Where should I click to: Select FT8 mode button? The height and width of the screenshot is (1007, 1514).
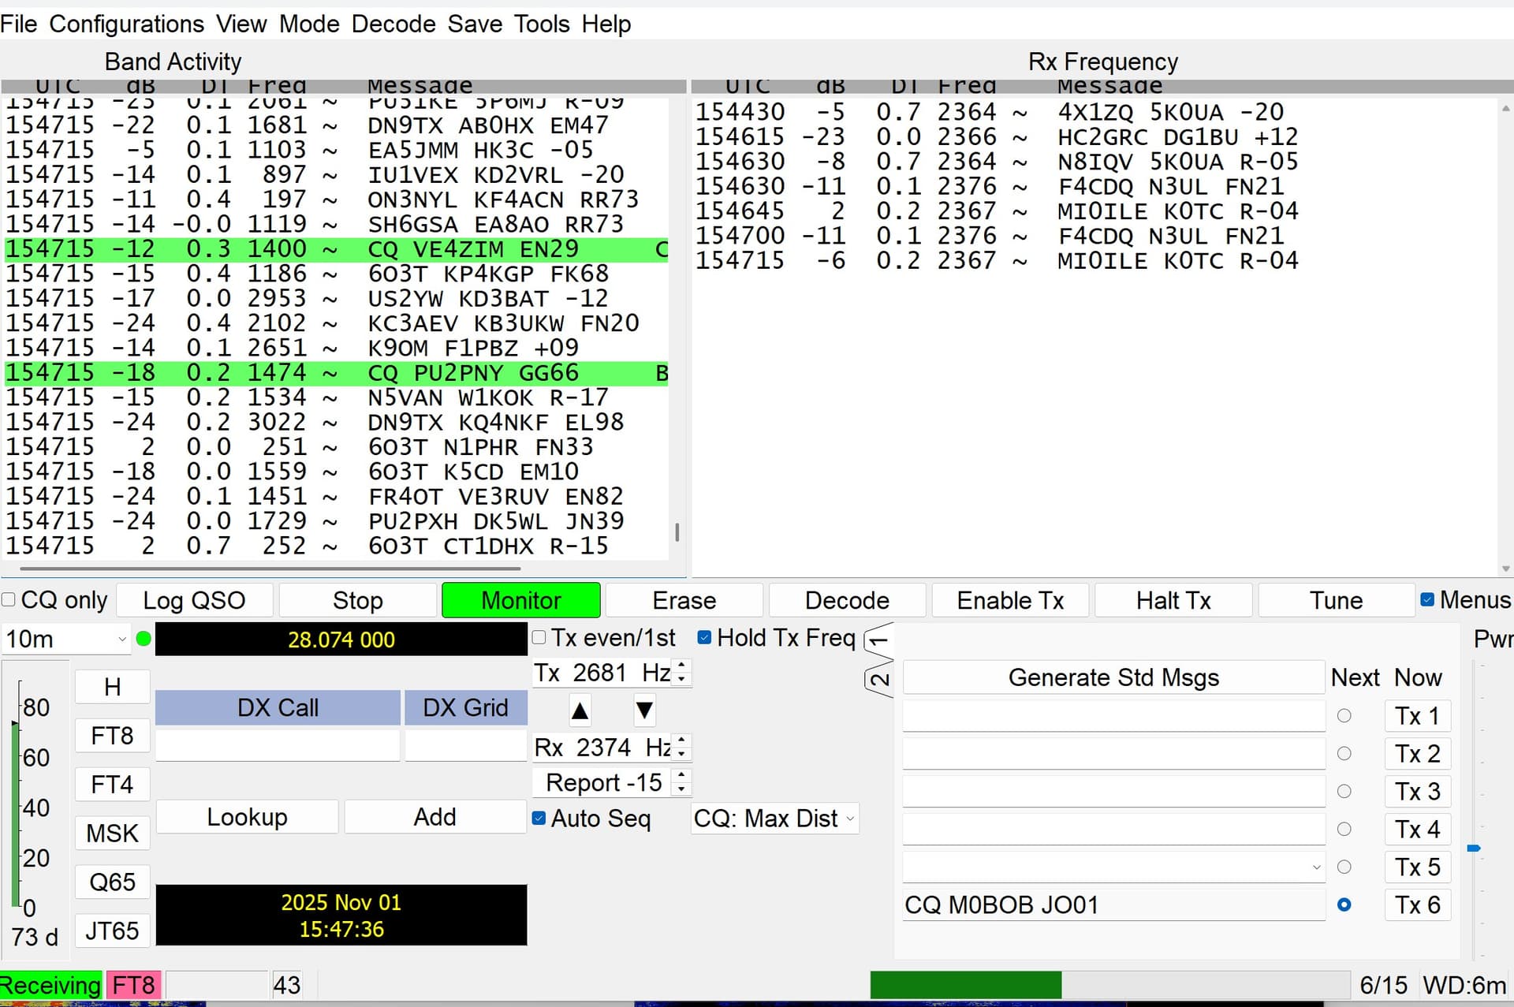[112, 736]
